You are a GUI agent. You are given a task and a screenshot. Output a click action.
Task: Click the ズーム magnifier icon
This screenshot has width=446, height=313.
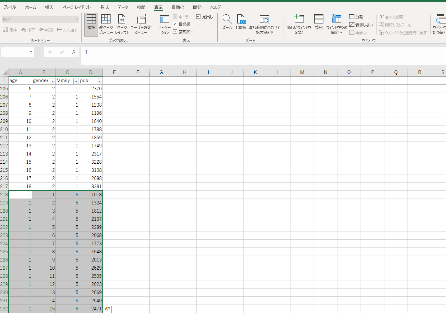[x=227, y=20]
